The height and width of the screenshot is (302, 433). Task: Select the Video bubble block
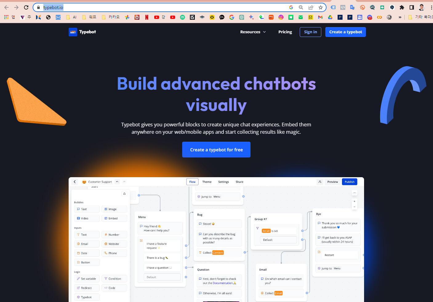pos(87,218)
